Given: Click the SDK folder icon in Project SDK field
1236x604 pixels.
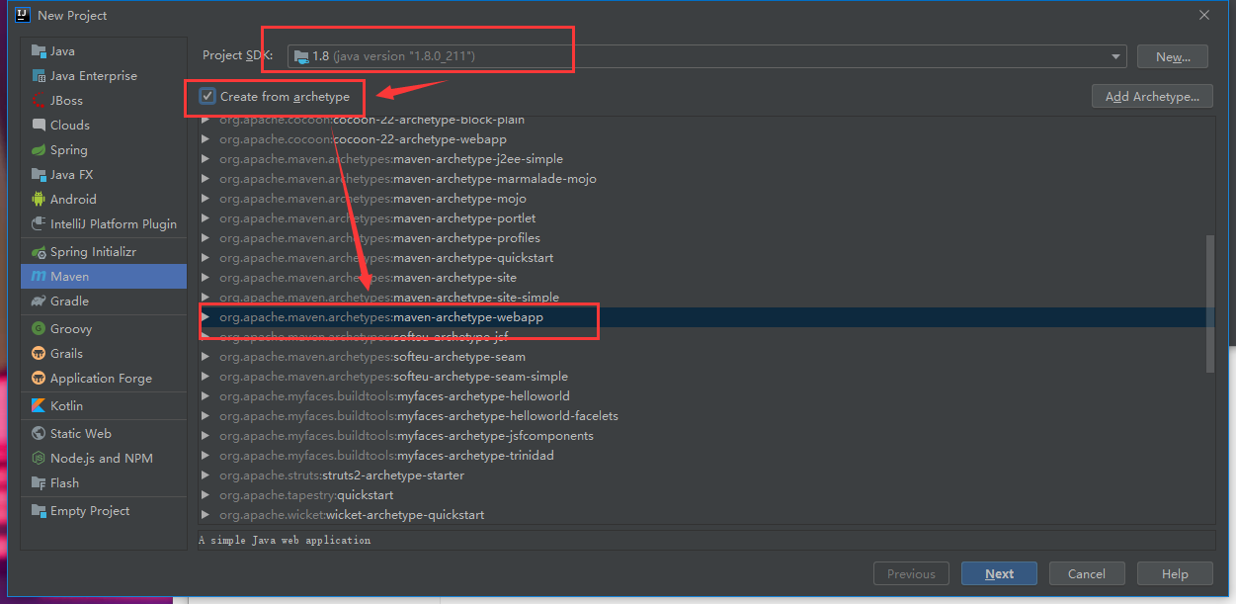Looking at the screenshot, I should pyautogui.click(x=301, y=56).
